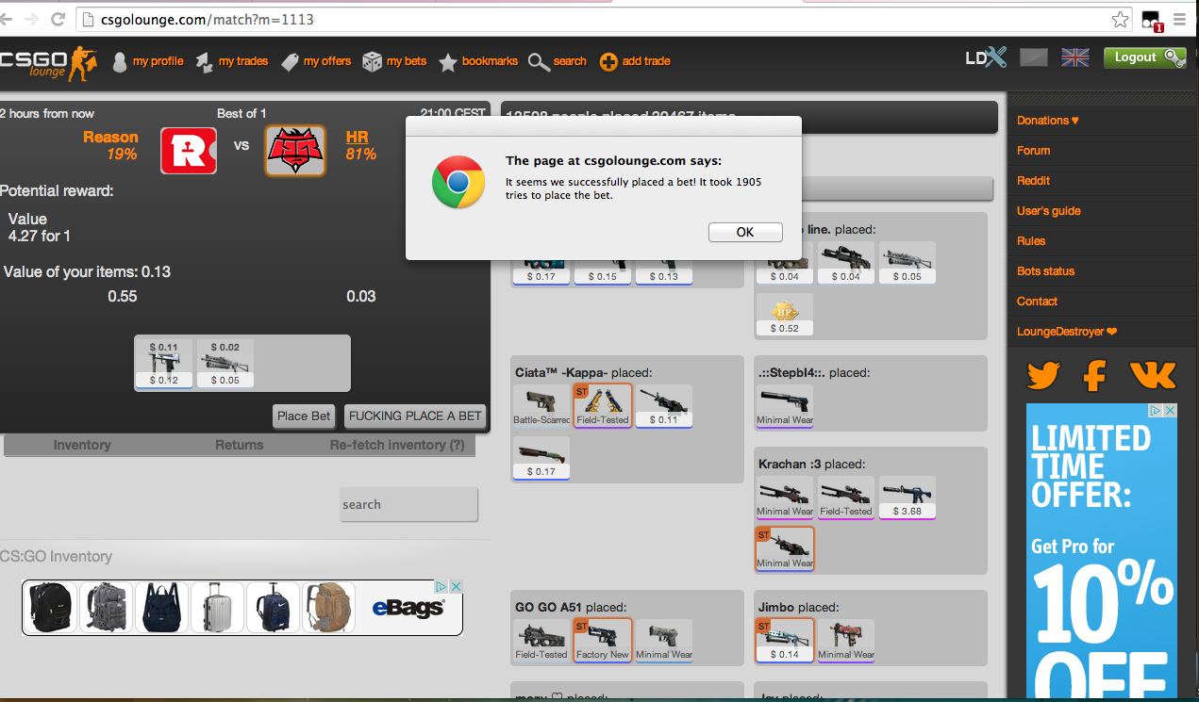Click the browser forward arrow
This screenshot has width=1199, height=702.
(32, 19)
